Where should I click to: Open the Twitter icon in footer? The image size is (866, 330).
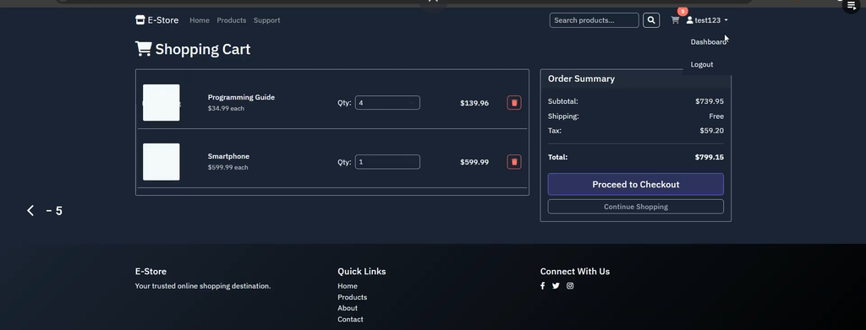pos(556,286)
